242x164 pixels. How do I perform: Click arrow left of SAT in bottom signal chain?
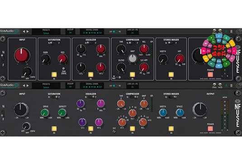tap(97, 87)
